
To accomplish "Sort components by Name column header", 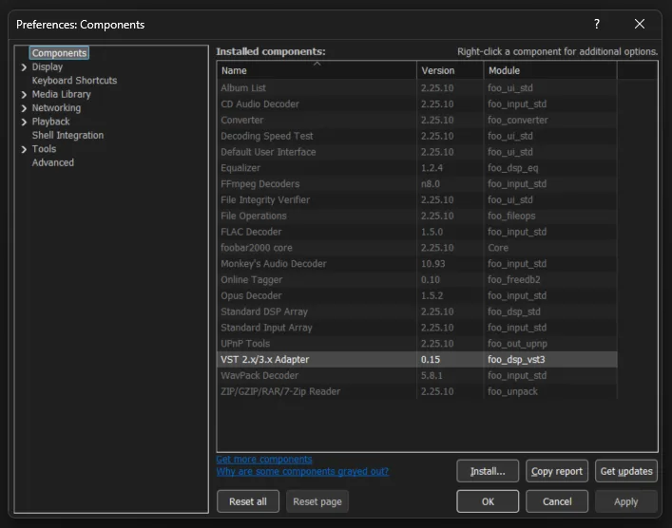I will pos(317,70).
